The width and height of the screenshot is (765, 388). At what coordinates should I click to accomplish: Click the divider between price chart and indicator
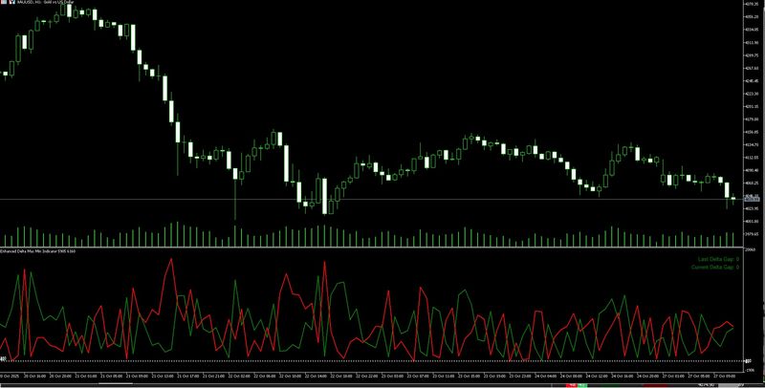coord(382,247)
